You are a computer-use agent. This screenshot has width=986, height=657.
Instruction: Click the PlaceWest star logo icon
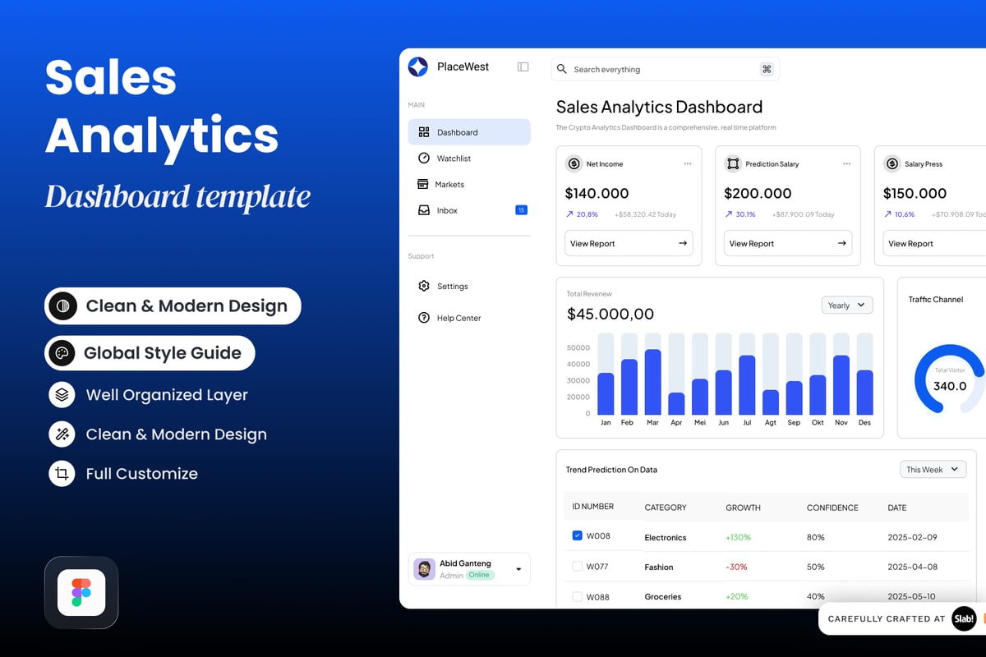click(418, 67)
